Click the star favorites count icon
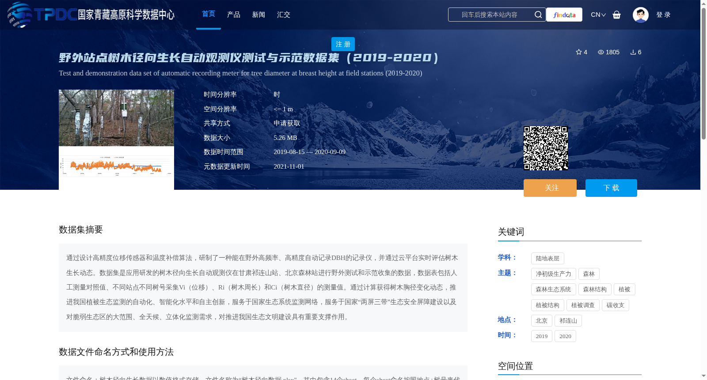The image size is (707, 380). (579, 52)
